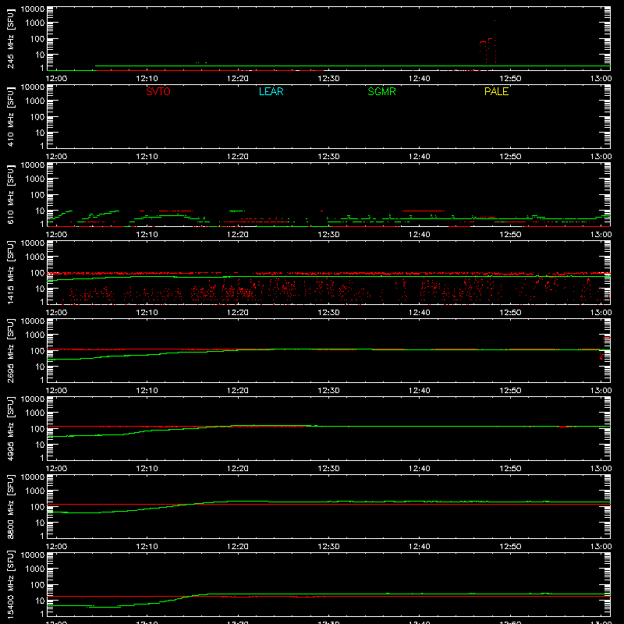Viewport: 624px width, 624px height.
Task: Click 12:40 tick label under 1415 MHz panel
Action: 420,313
